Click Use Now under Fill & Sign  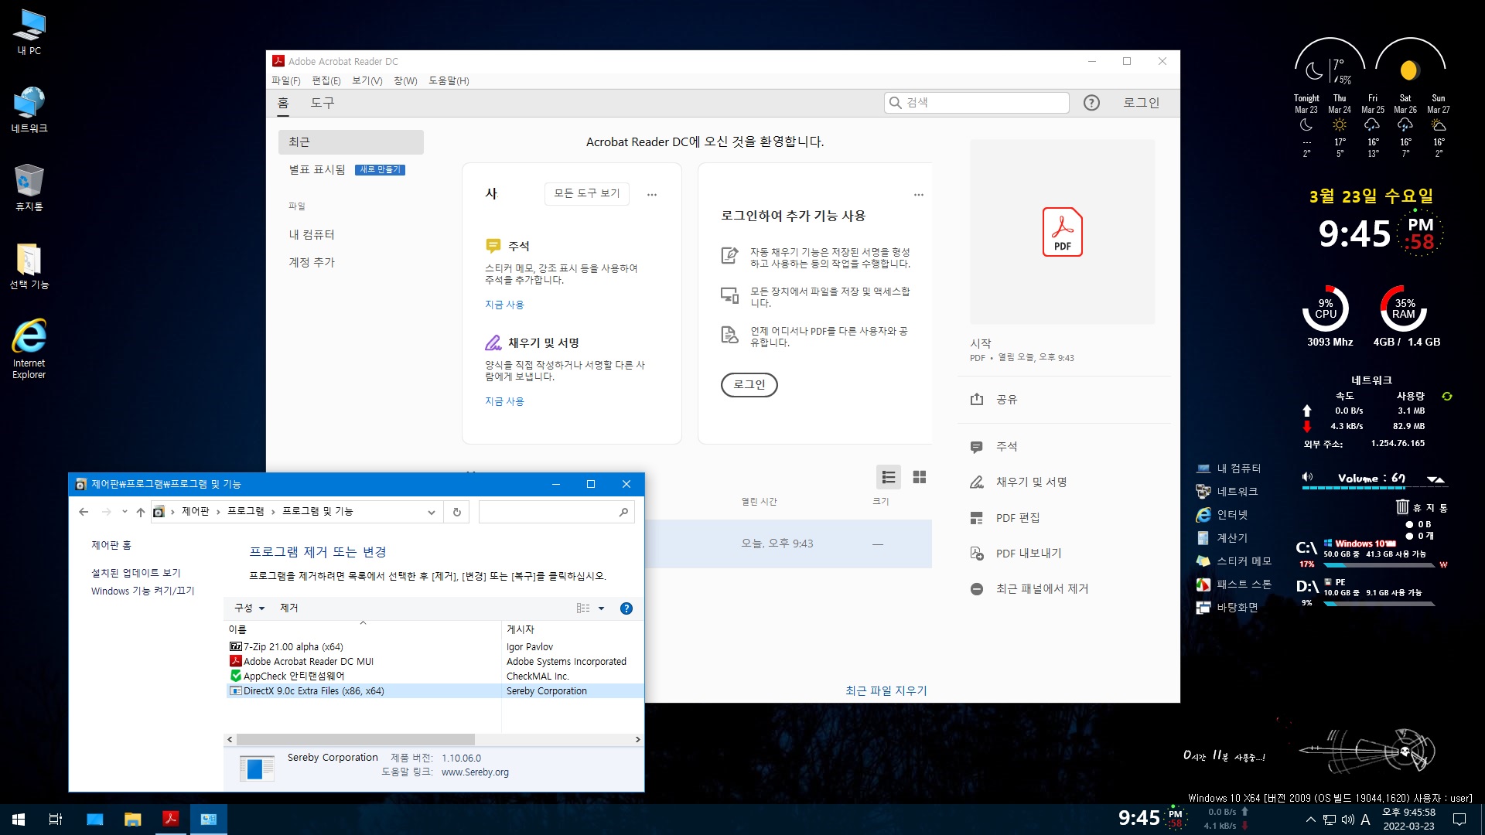(x=504, y=401)
